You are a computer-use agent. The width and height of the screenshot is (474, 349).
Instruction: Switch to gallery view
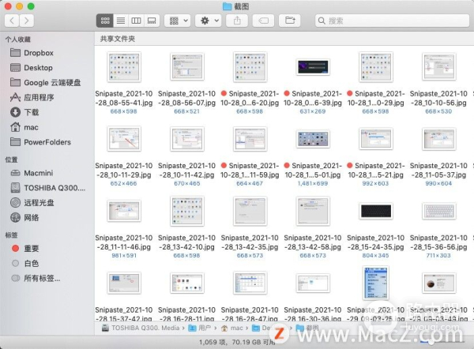(x=152, y=21)
